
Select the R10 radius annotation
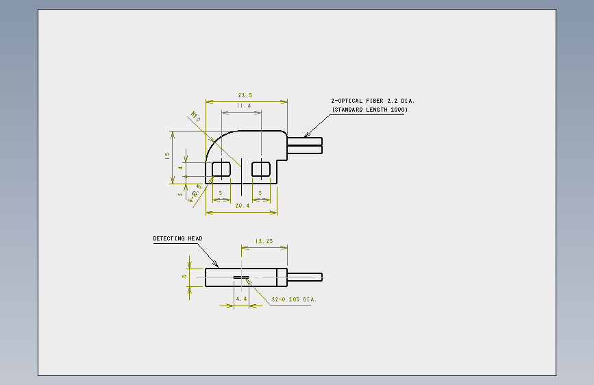(195, 116)
